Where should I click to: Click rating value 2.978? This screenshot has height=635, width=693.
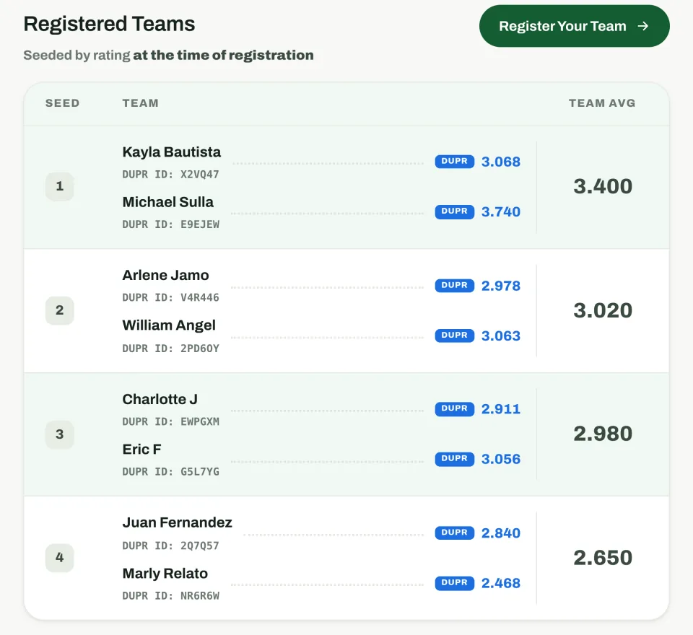pyautogui.click(x=501, y=286)
